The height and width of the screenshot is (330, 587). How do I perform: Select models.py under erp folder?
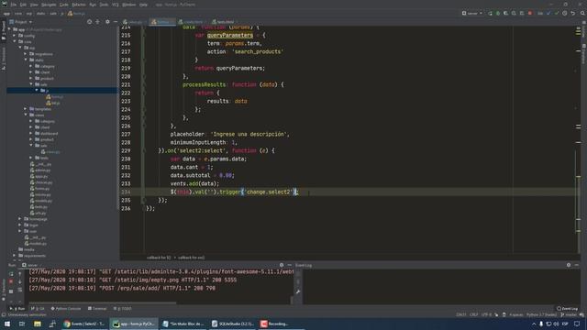click(40, 201)
